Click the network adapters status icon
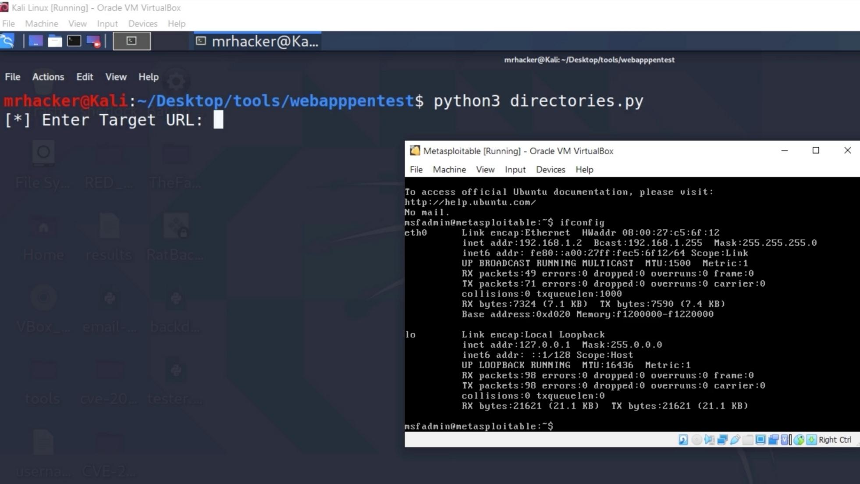860x484 pixels. [x=722, y=440]
